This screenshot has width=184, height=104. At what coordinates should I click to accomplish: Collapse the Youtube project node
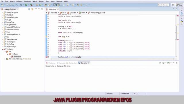pyautogui.click(x=2, y=49)
